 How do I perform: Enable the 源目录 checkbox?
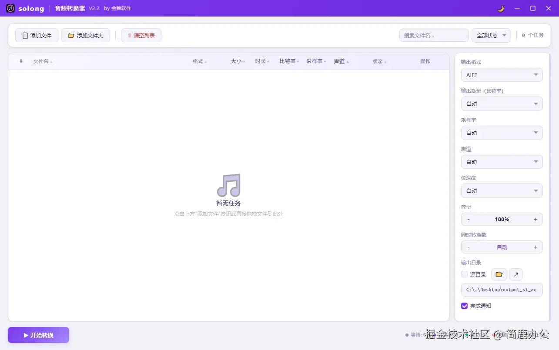[464, 274]
